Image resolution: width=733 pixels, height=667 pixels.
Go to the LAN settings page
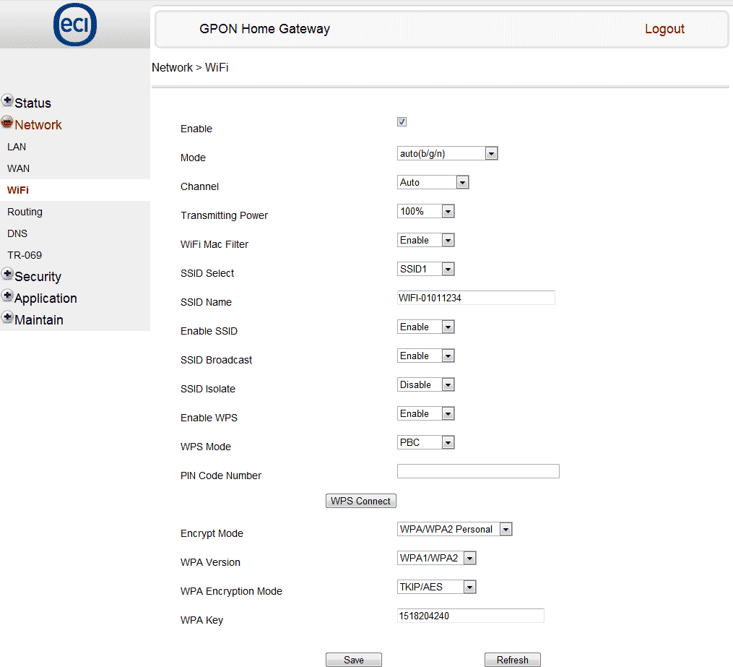17,147
